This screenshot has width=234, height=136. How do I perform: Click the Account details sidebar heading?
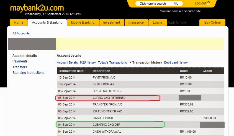point(25,56)
